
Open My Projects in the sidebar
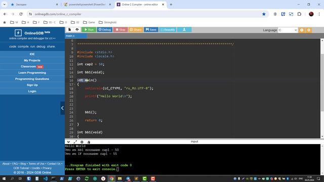click(x=32, y=60)
